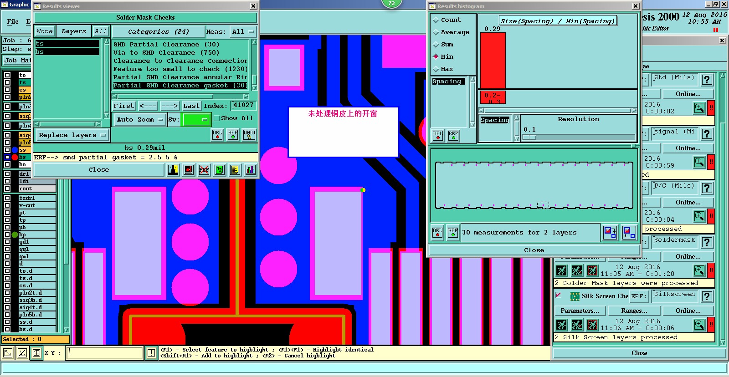Select the Average radio option
This screenshot has width=729, height=377.
tap(436, 32)
